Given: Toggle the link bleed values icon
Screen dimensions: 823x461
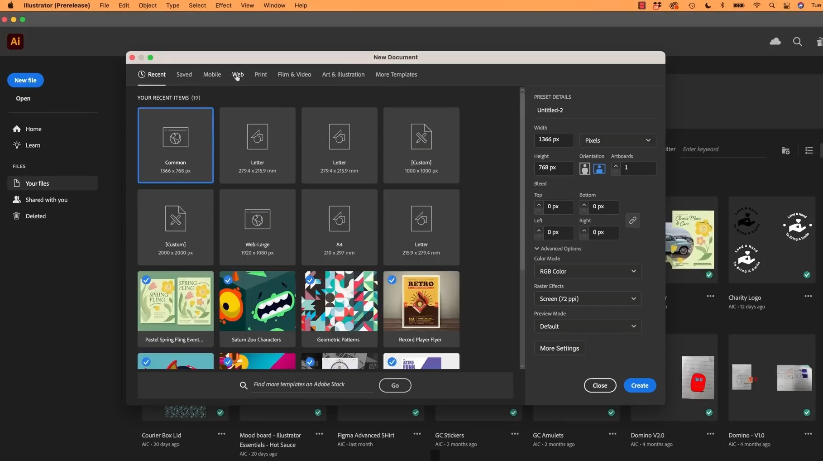Looking at the screenshot, I should pyautogui.click(x=632, y=220).
